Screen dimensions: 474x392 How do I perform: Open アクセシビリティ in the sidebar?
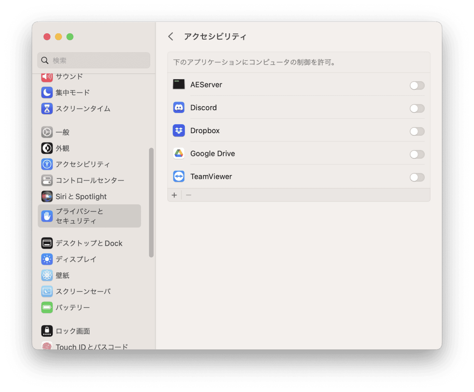coord(90,164)
